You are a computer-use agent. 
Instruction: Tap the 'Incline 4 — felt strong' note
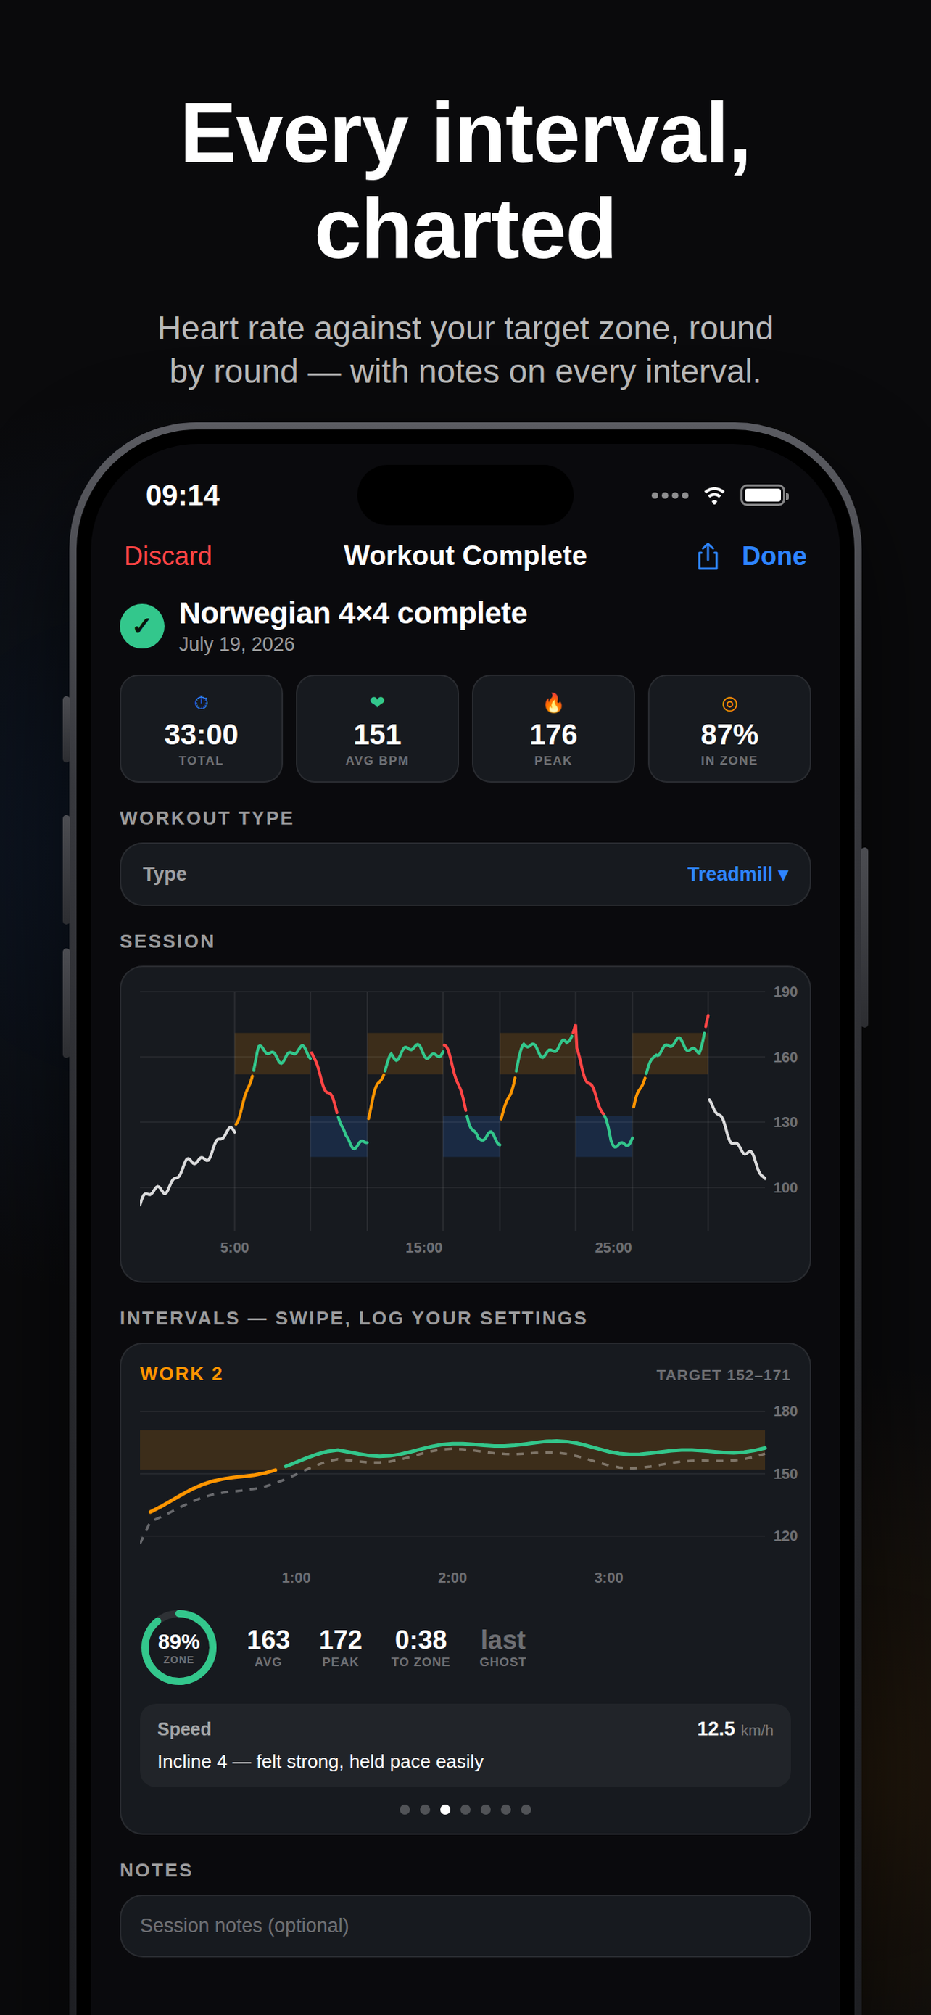[x=320, y=1761]
